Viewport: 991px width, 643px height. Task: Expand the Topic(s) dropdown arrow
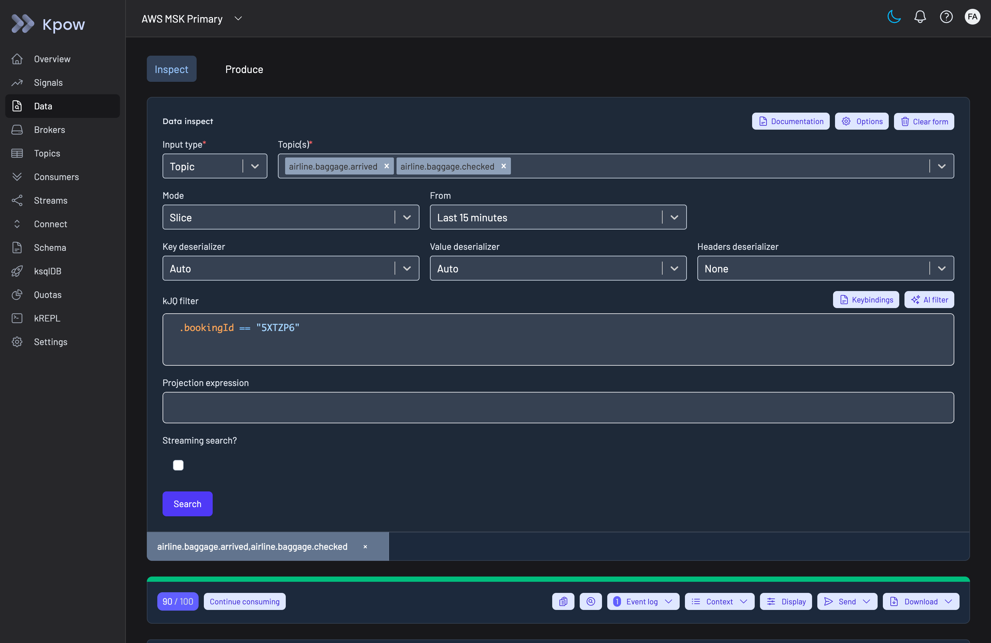pos(942,166)
